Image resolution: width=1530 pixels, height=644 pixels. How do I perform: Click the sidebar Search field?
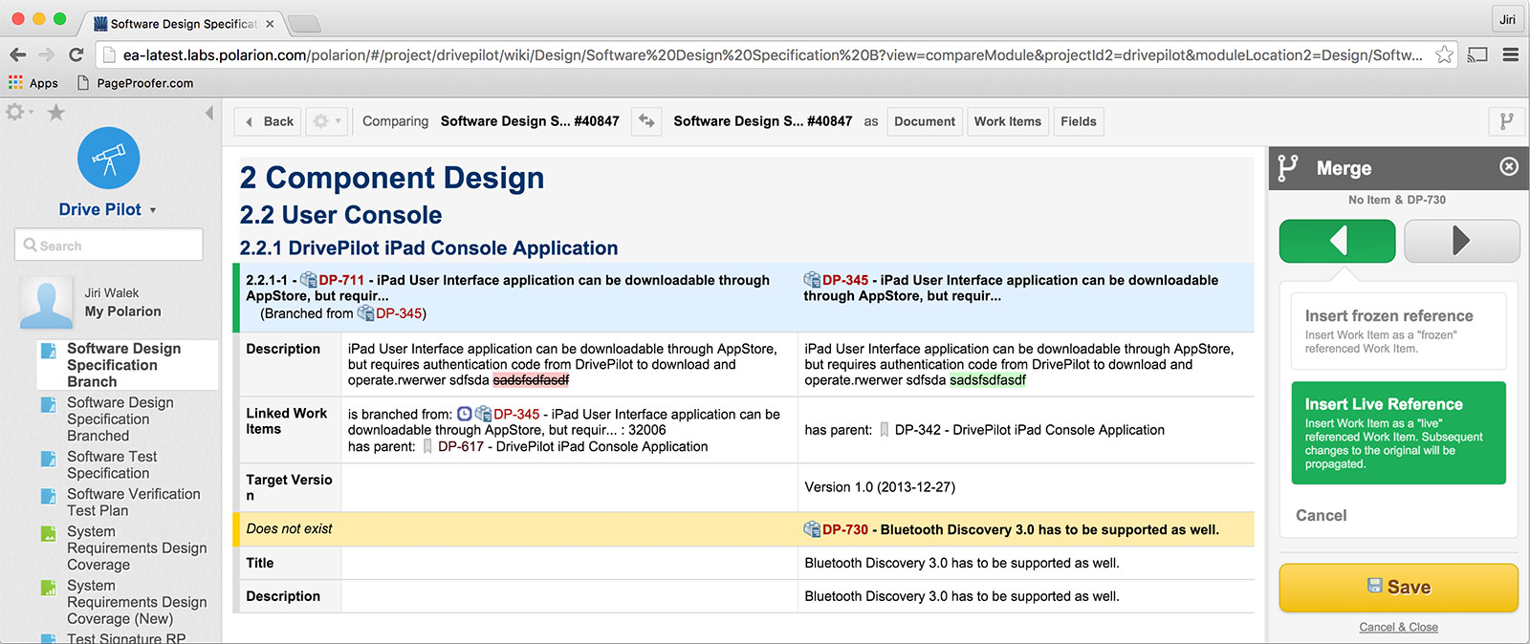(x=109, y=246)
